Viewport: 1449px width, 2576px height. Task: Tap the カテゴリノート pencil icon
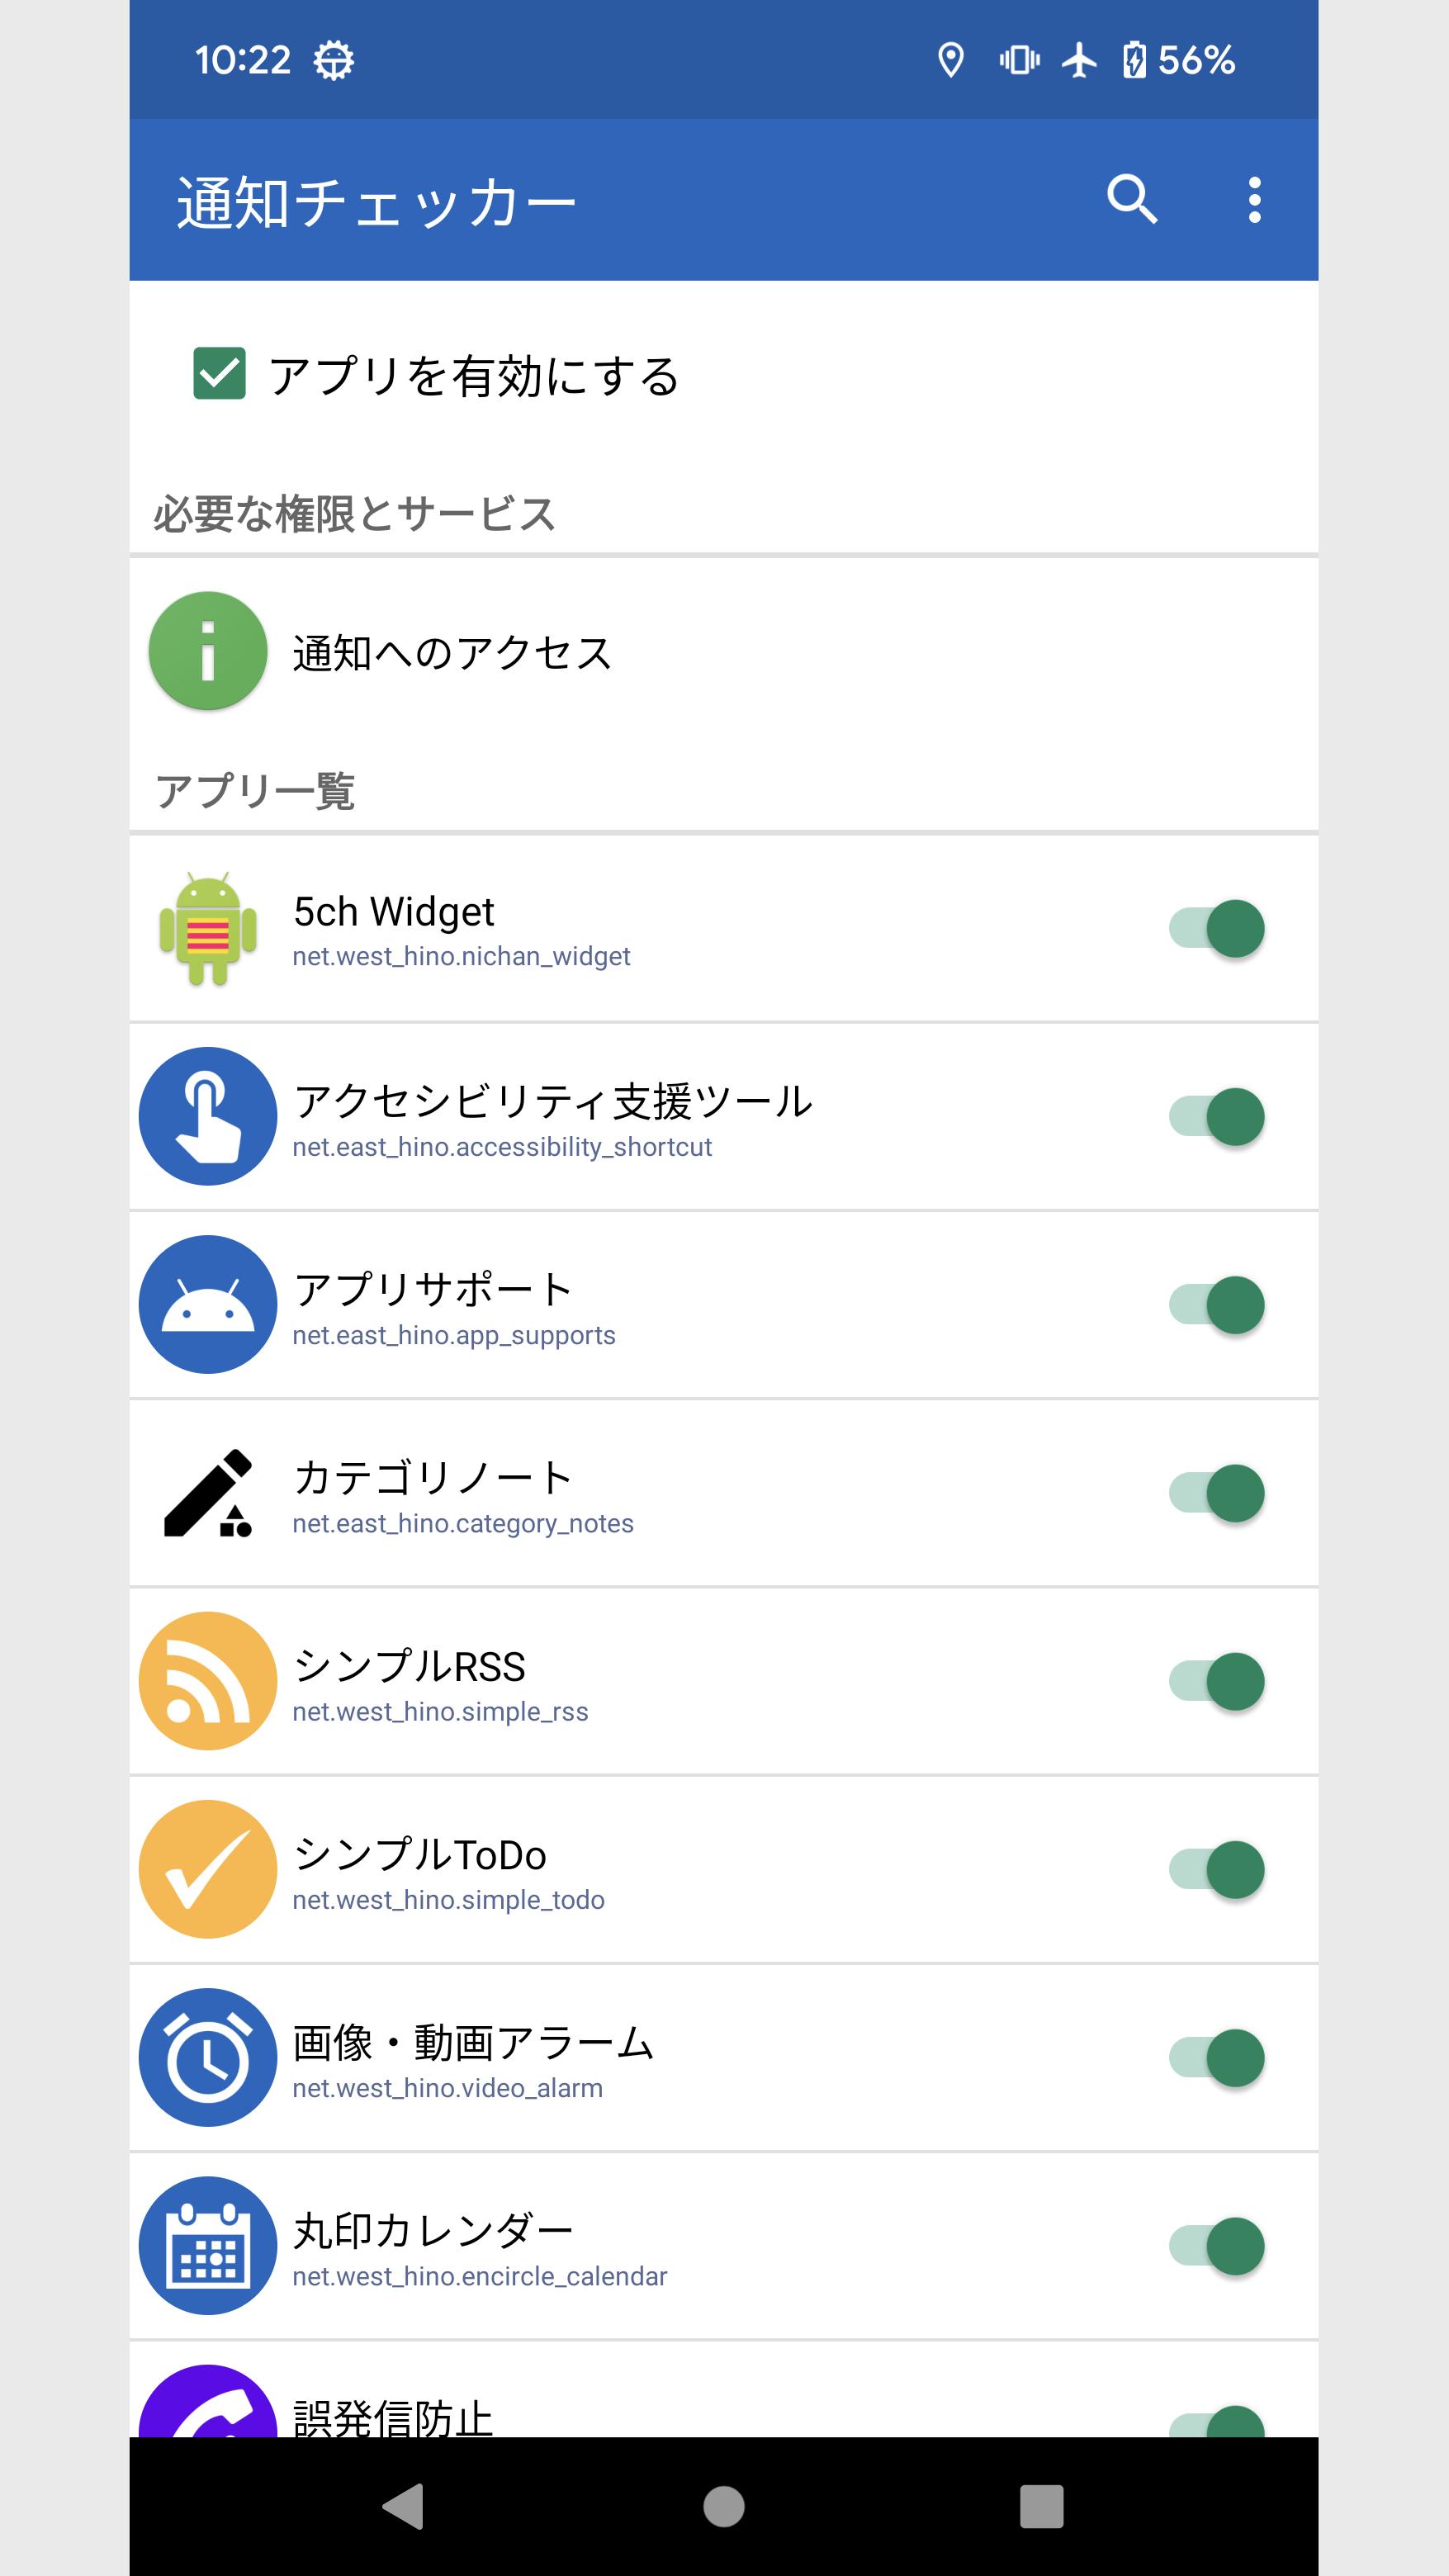[x=208, y=1493]
